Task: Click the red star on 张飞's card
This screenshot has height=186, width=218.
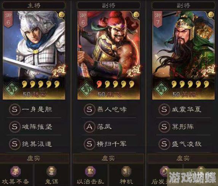Action: pos(99,84)
